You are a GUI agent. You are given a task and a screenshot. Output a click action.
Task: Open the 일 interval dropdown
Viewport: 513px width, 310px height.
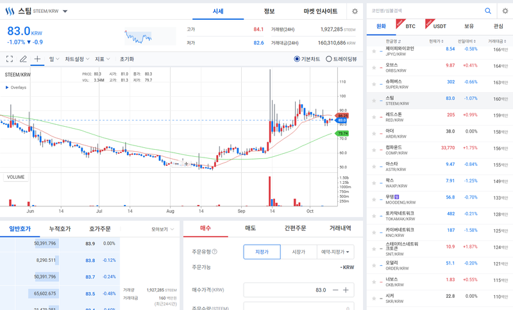coord(55,59)
